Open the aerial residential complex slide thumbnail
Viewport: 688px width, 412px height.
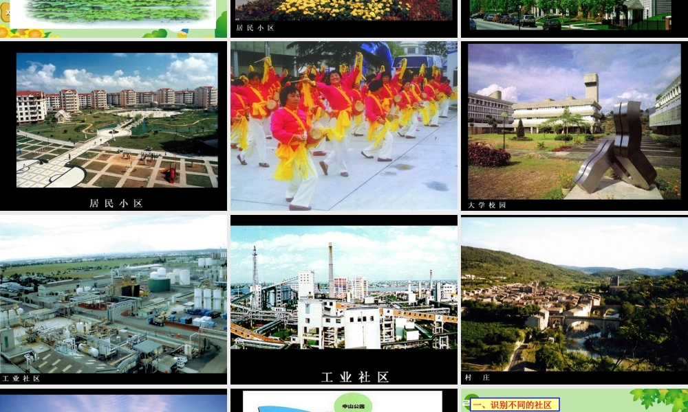(x=114, y=126)
